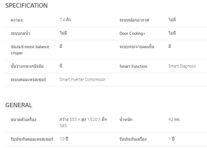
Task: Select the รับประกันคอมเพรสเซอร์ label
Action: pyautogui.click(x=32, y=139)
